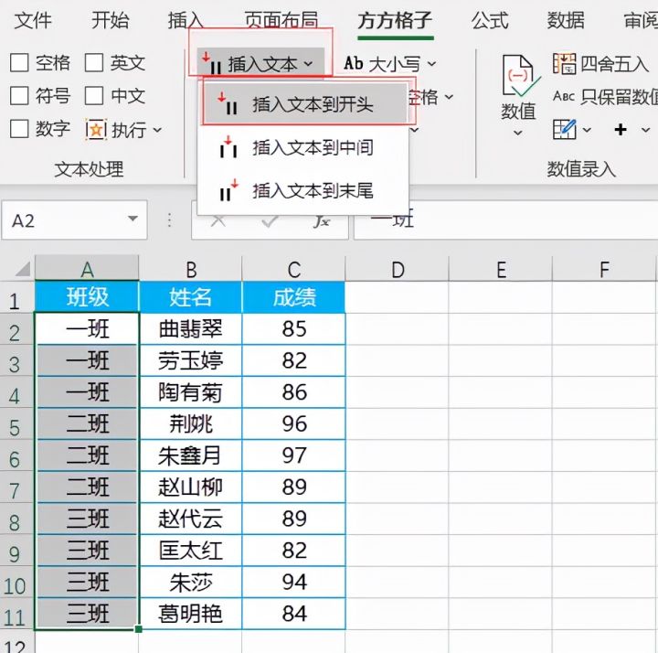Switch to the 页面布局 tab
658x653 pixels.
pos(281,20)
